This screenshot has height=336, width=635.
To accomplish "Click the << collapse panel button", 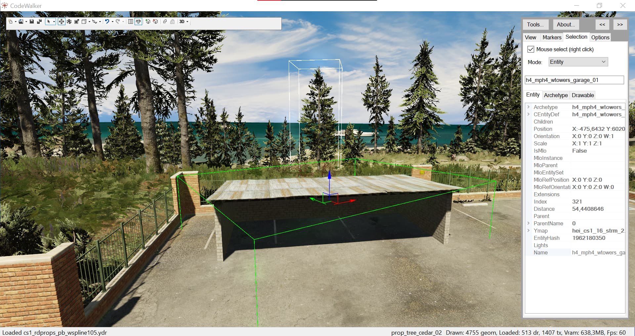I will tap(602, 24).
